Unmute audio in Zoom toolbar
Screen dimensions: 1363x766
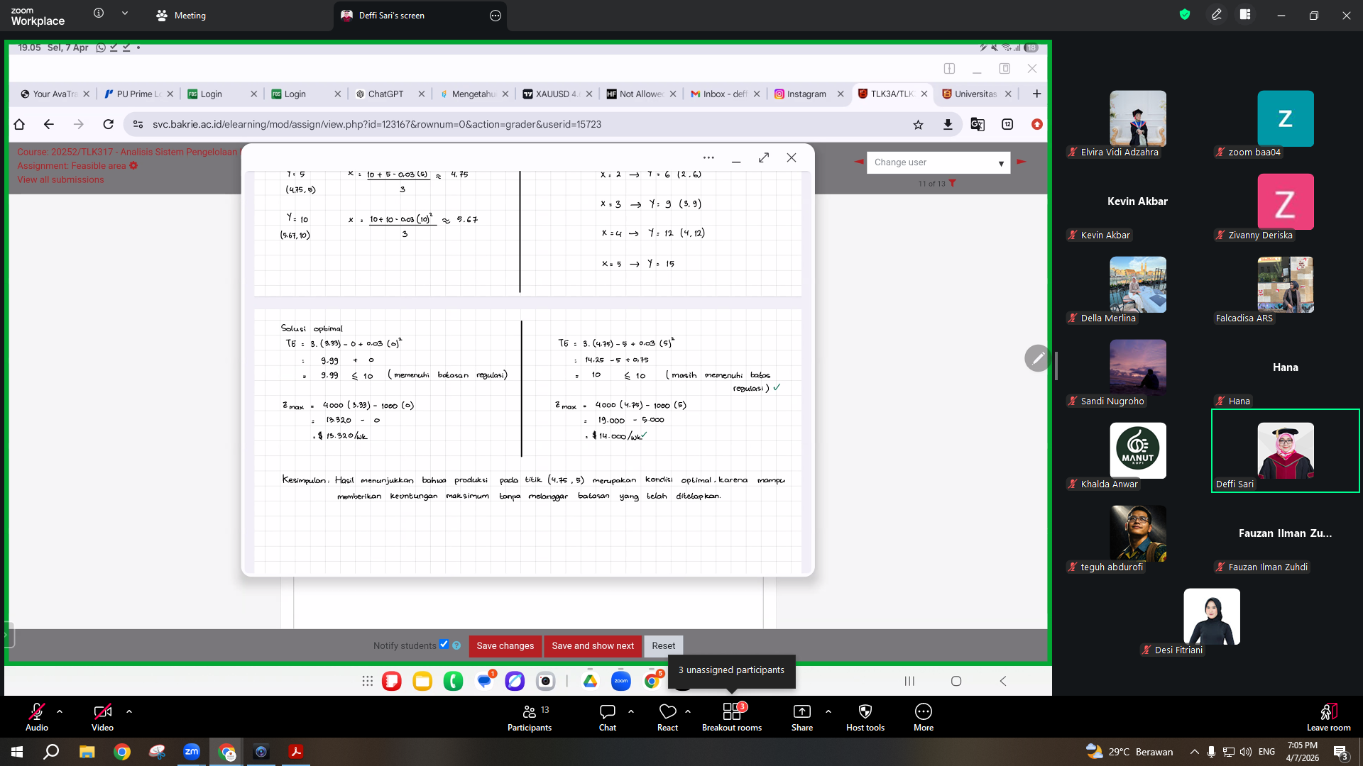coord(37,716)
